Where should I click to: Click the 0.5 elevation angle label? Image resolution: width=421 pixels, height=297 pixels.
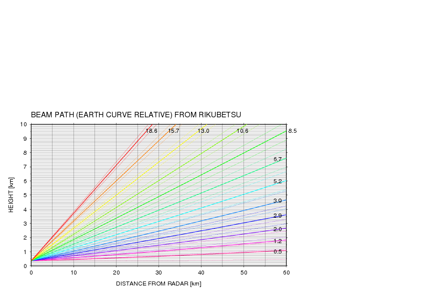point(277,252)
